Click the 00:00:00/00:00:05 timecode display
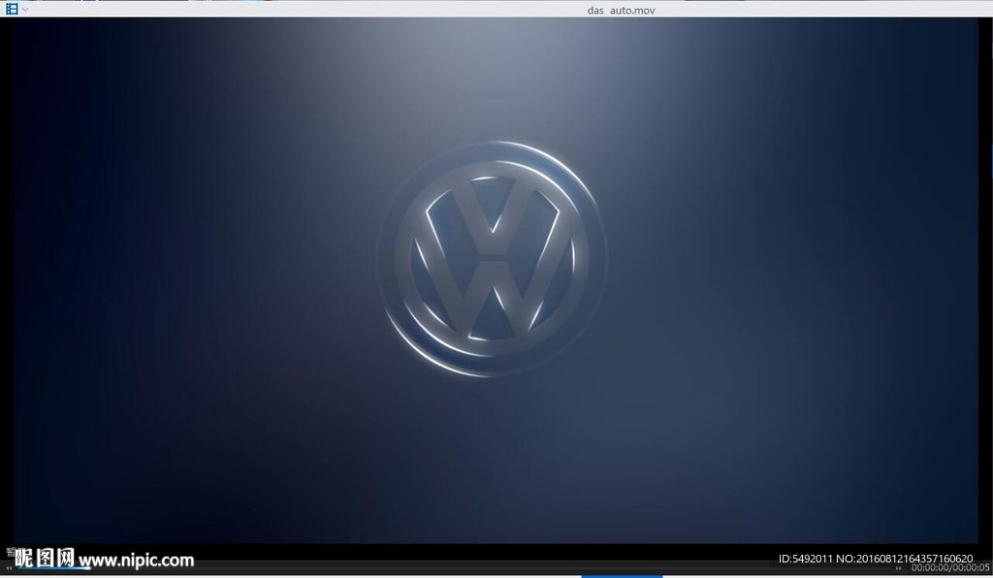Viewport: 993px width, 578px height. click(950, 568)
